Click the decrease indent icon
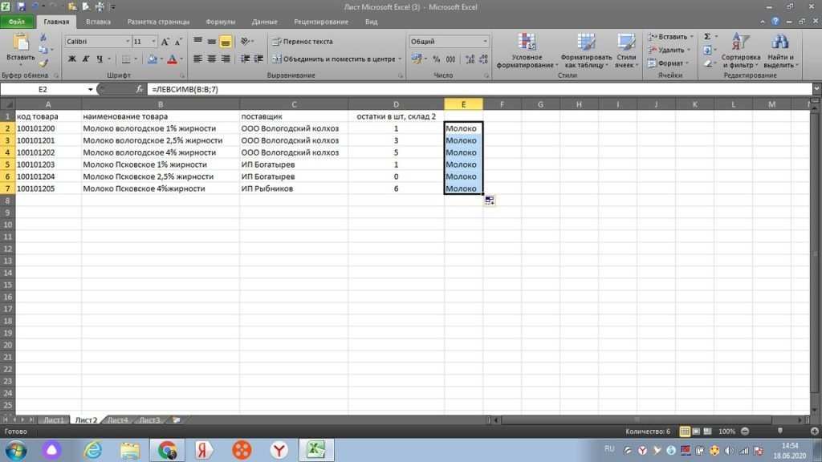Screen dimensions: 822x462 click(x=245, y=59)
